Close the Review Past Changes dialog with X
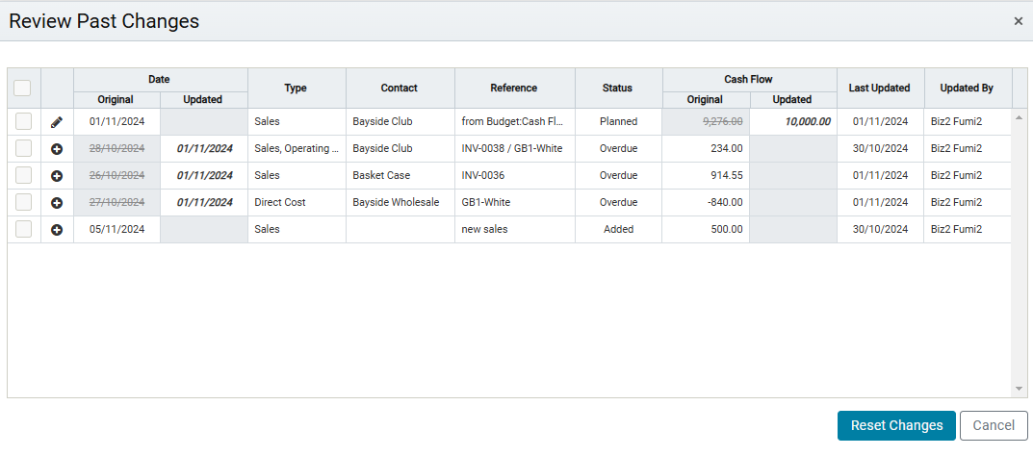Viewport: 1033px width, 456px height. pyautogui.click(x=1019, y=21)
